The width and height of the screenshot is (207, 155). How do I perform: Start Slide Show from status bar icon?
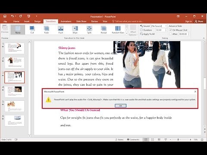(166, 139)
